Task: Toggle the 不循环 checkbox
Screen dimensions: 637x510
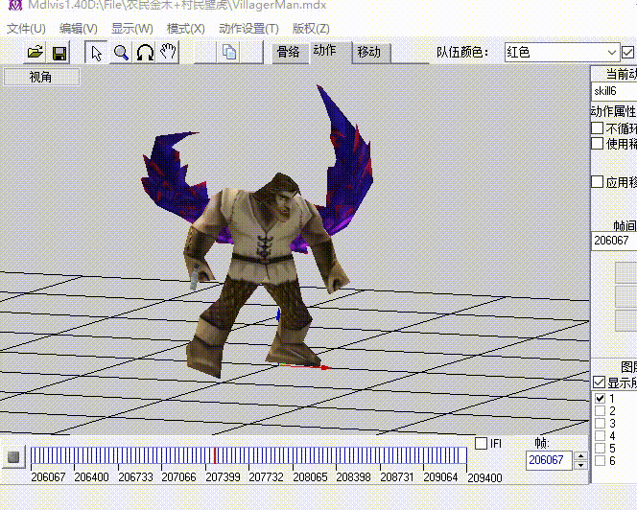Action: (x=597, y=127)
